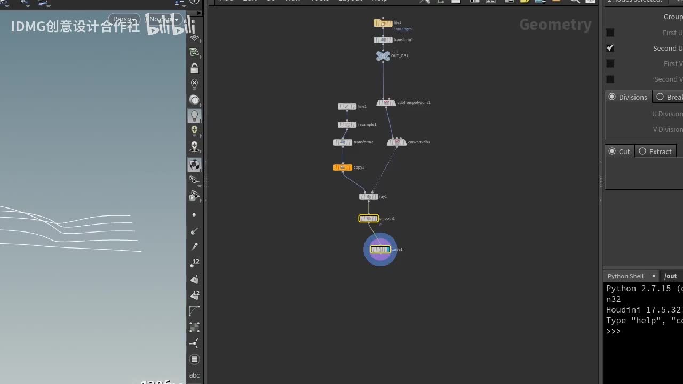
Task: Click the circled X icon in viewport toolbar
Action: click(194, 84)
